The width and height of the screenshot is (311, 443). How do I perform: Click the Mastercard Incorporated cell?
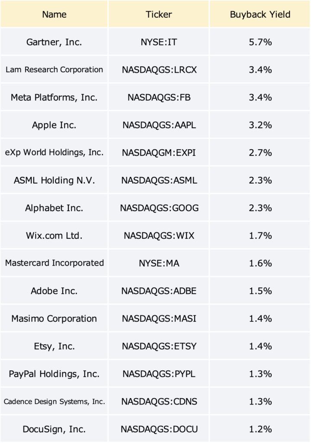click(54, 263)
